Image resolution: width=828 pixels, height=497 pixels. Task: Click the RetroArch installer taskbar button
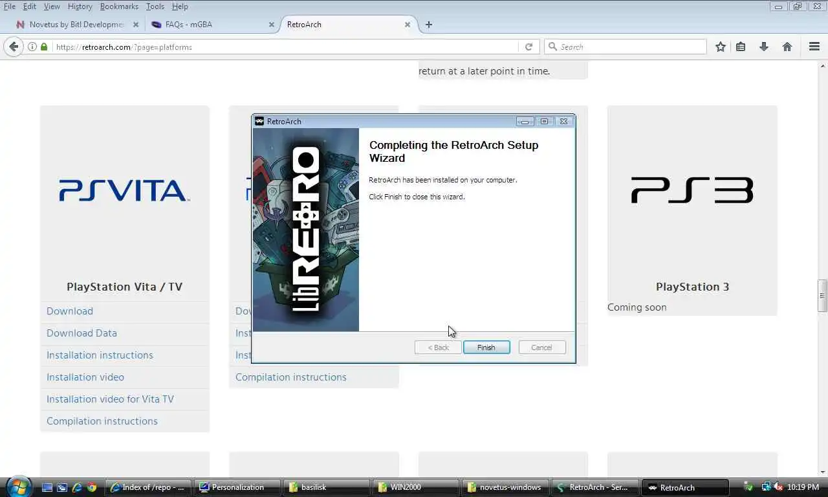tap(685, 487)
